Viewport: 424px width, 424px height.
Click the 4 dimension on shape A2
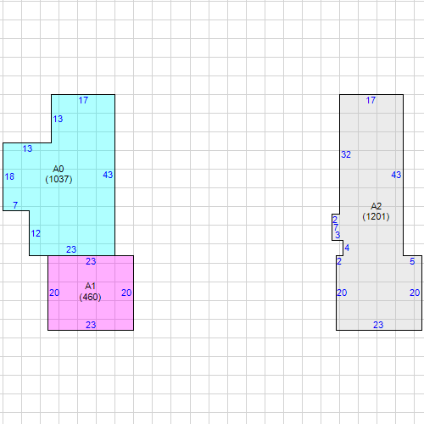347,248
